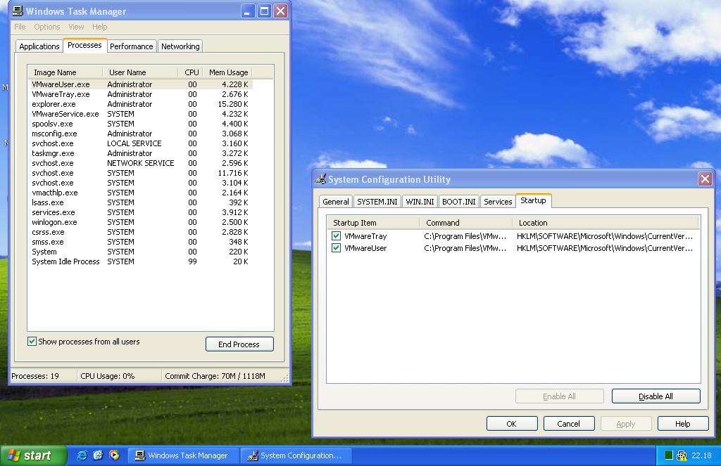721x466 pixels.
Task: Open the Options menu in Task Manager
Action: 47,27
